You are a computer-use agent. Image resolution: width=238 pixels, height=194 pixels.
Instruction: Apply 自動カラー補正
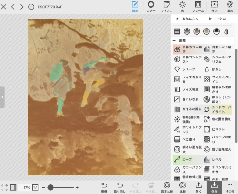pos(188,49)
